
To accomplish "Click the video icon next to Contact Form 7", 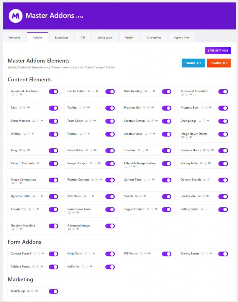I will point(43,254).
